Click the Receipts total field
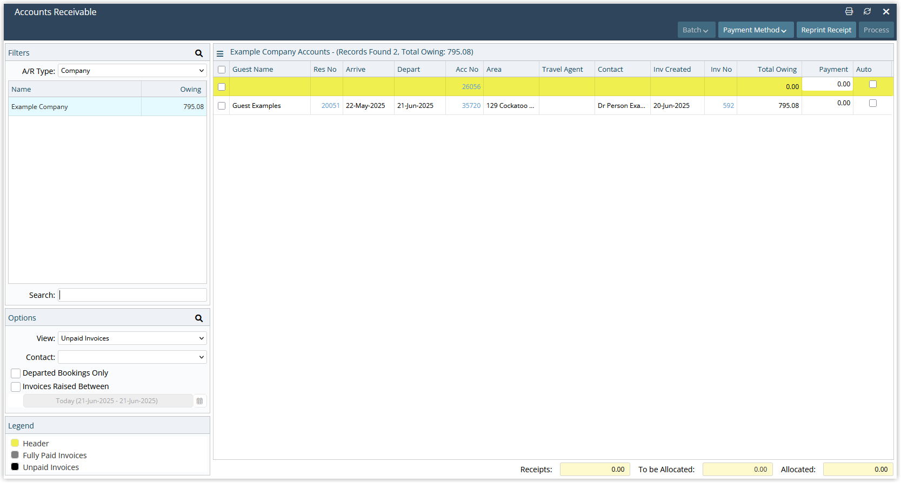 [x=595, y=470]
